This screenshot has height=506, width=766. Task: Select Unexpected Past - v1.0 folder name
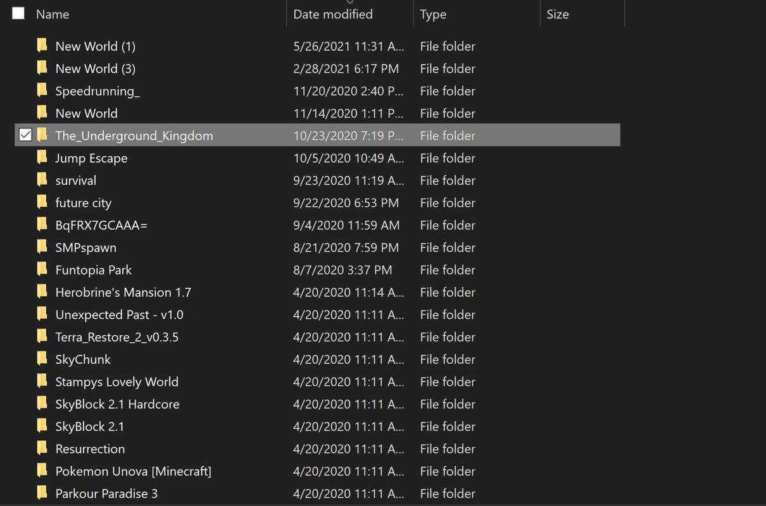[x=120, y=314]
